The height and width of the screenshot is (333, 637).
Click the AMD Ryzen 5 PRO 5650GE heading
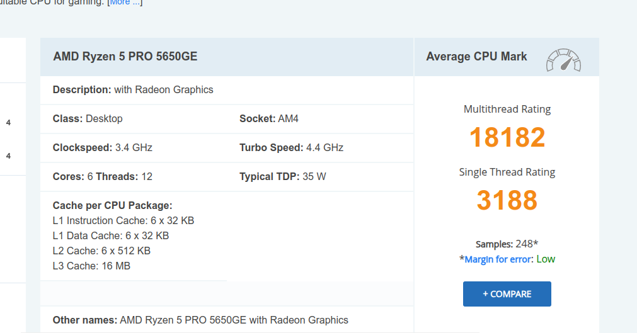[125, 57]
